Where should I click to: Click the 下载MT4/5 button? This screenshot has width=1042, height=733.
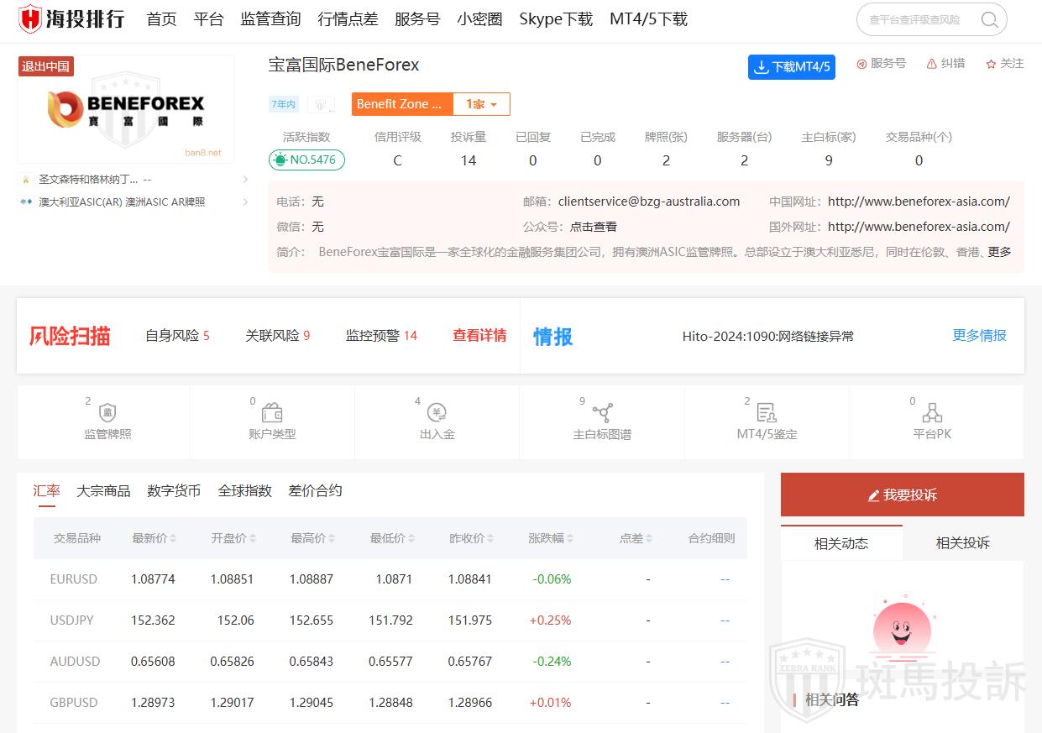(791, 67)
